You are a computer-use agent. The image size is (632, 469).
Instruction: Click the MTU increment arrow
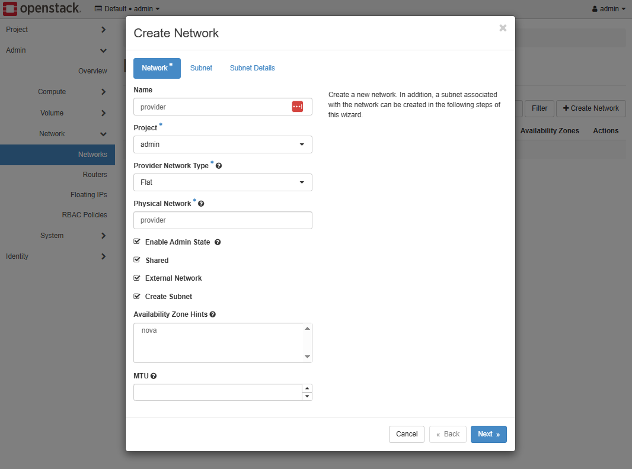[x=307, y=388]
